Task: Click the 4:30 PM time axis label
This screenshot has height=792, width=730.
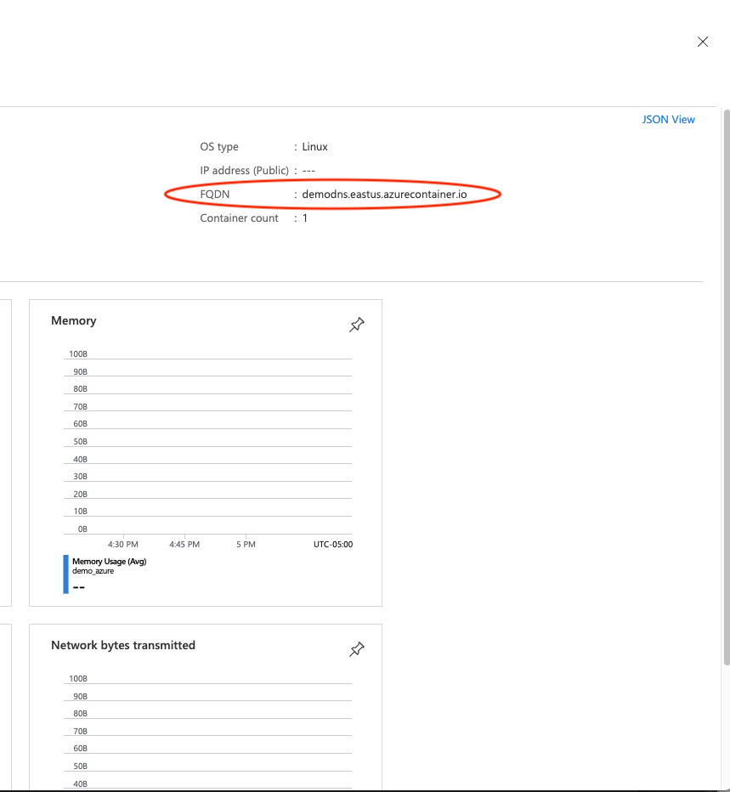Action: click(x=123, y=544)
